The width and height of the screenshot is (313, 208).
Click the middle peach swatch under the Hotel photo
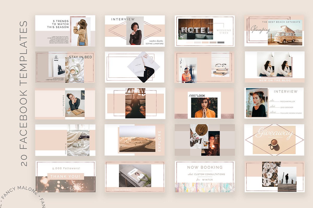(205, 42)
